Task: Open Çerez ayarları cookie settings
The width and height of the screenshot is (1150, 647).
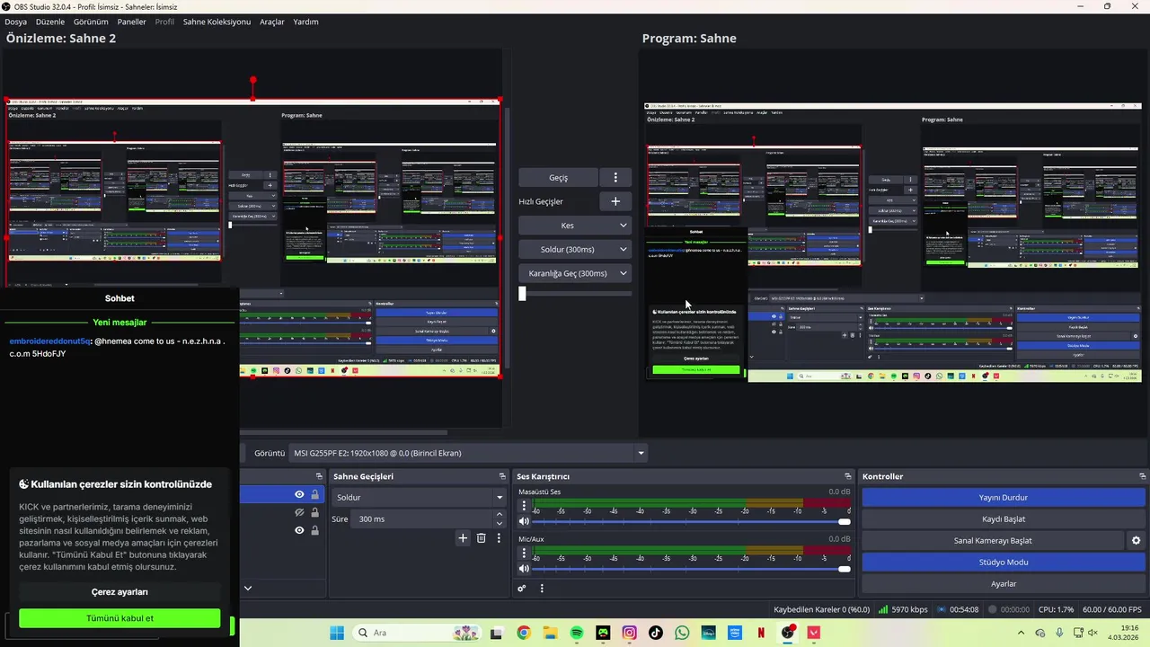Action: [119, 592]
